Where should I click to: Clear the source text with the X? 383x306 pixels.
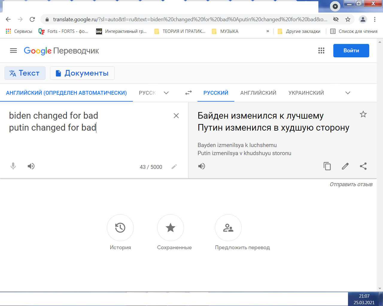point(176,116)
